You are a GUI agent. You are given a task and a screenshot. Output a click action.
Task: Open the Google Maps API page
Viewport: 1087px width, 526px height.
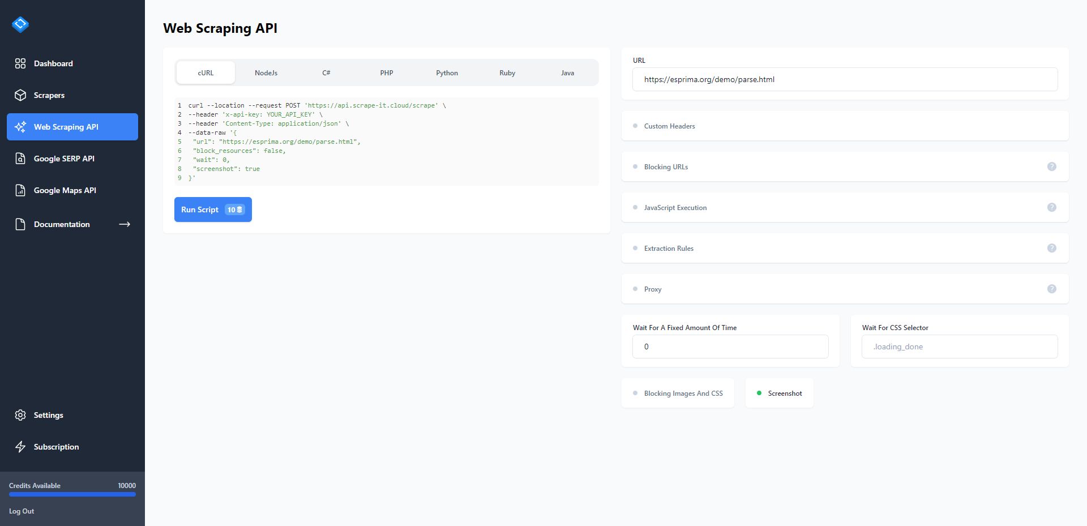(64, 190)
